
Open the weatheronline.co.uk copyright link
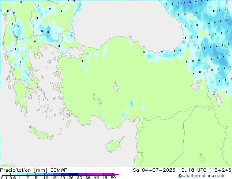point(201,176)
